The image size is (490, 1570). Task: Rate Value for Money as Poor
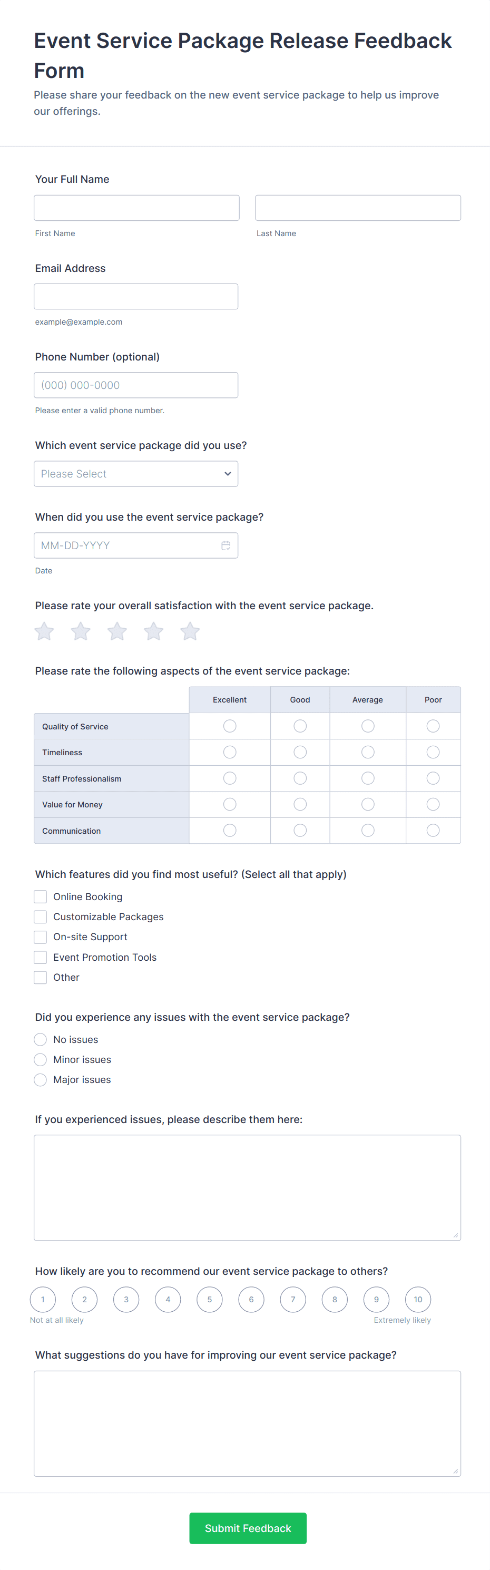[x=433, y=805]
